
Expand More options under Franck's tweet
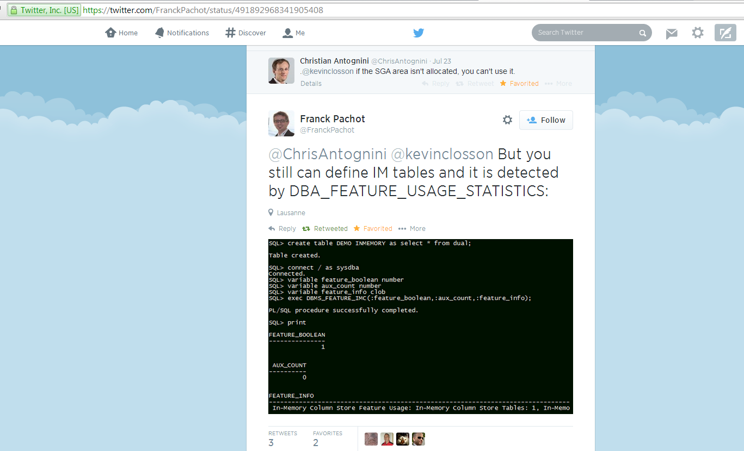(x=412, y=229)
